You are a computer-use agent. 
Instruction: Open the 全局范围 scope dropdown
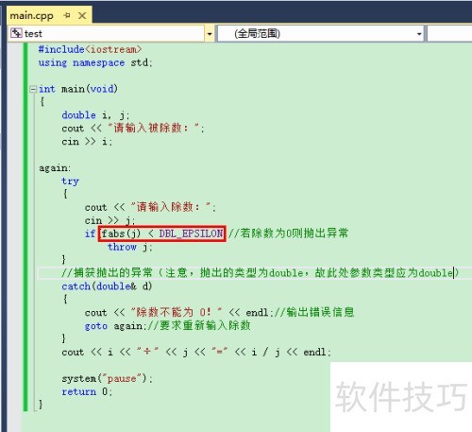coord(419,34)
